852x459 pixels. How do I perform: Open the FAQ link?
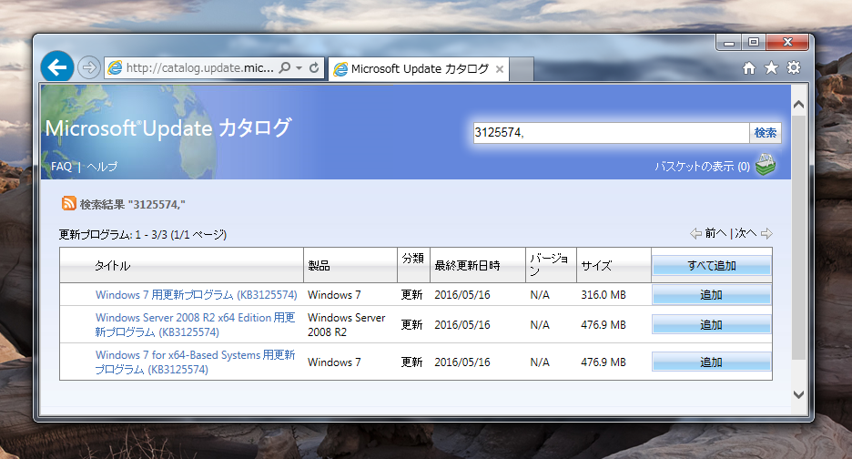(61, 167)
